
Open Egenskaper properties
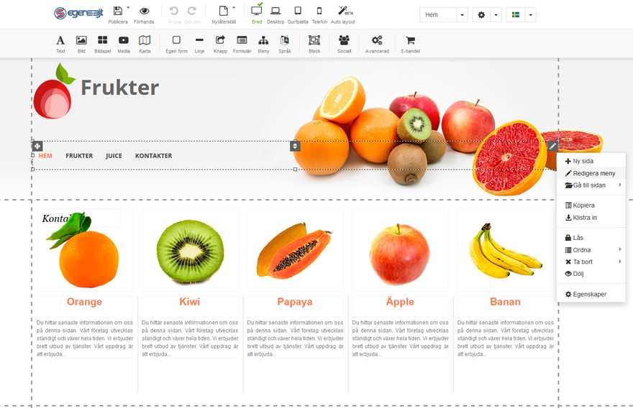coord(591,294)
